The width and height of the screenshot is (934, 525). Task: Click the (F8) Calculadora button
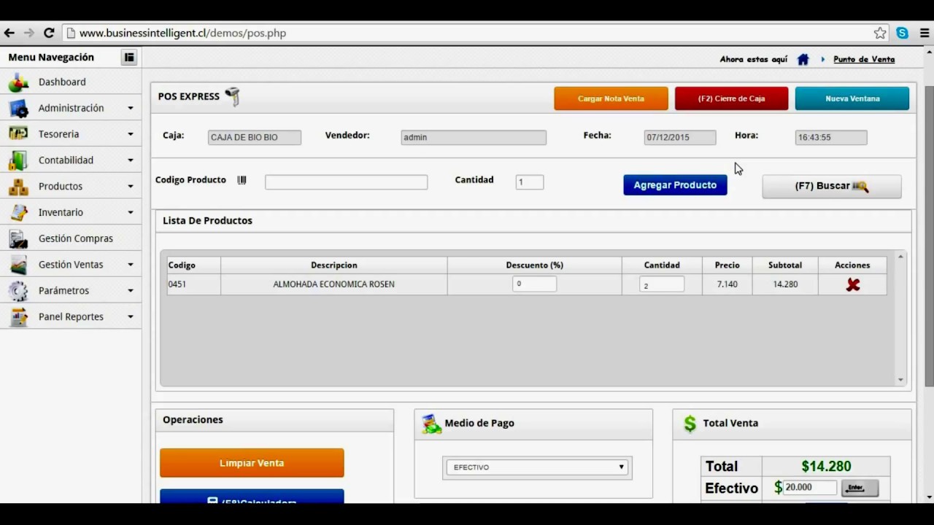[252, 497]
